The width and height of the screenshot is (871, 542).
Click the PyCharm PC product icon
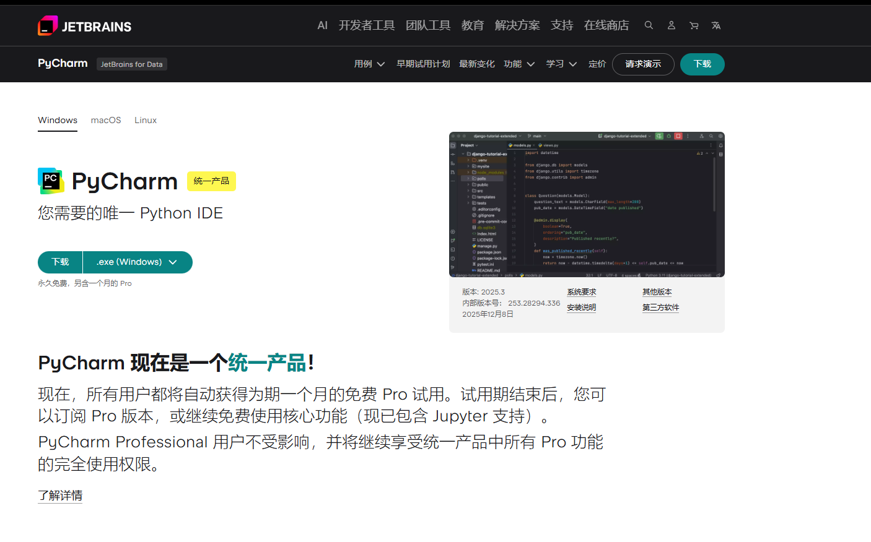pos(51,181)
